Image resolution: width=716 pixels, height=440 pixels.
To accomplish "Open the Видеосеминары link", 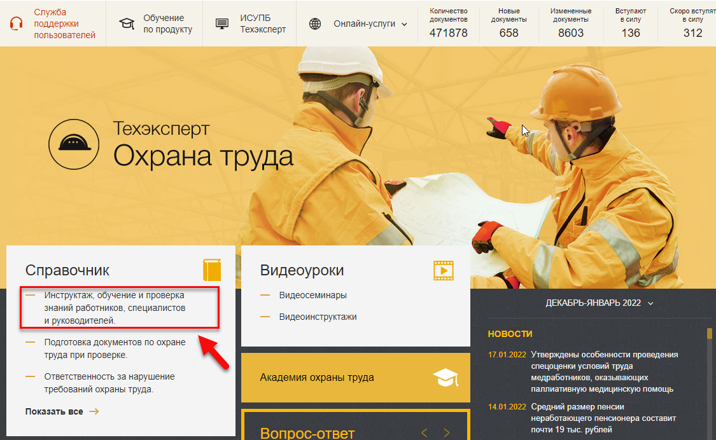I will tap(312, 295).
